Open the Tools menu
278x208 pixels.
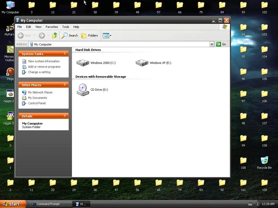[66, 27]
